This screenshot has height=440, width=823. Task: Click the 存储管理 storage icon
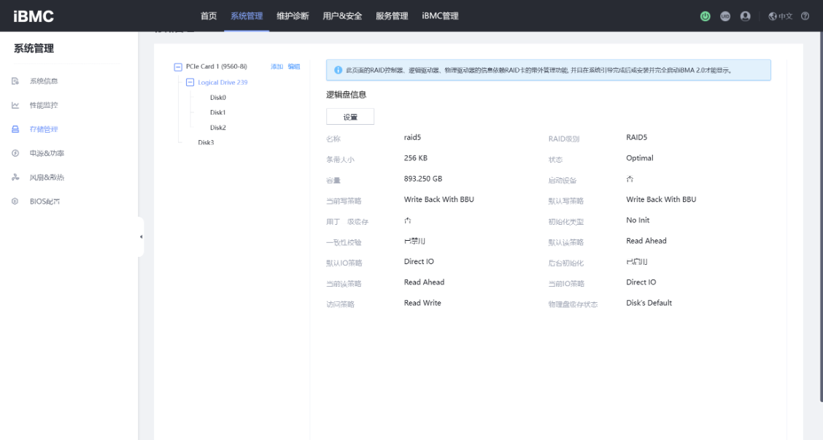15,129
